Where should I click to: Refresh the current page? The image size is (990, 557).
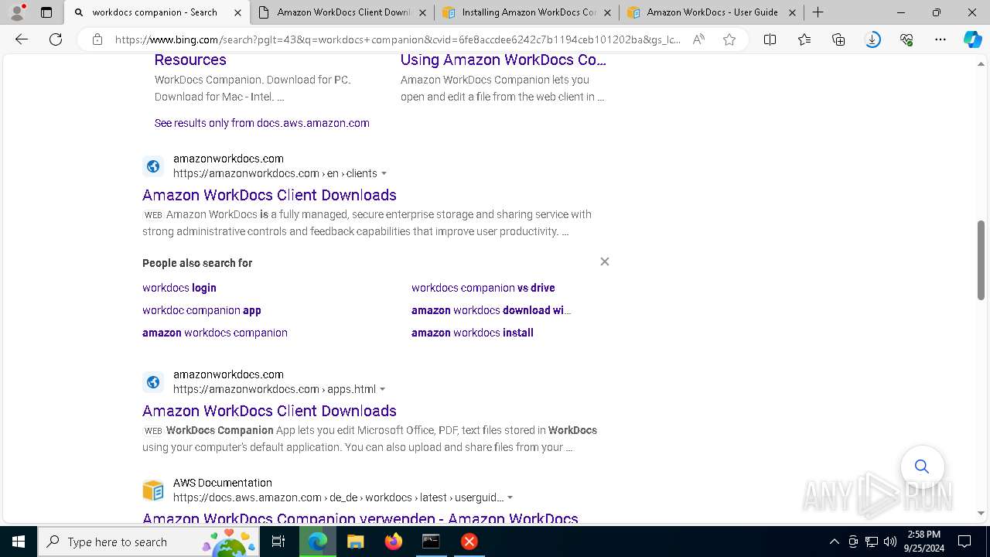pyautogui.click(x=56, y=39)
